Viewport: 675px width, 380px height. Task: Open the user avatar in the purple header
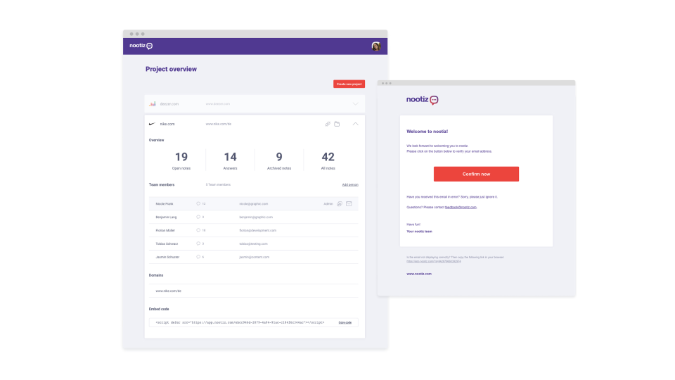click(375, 46)
